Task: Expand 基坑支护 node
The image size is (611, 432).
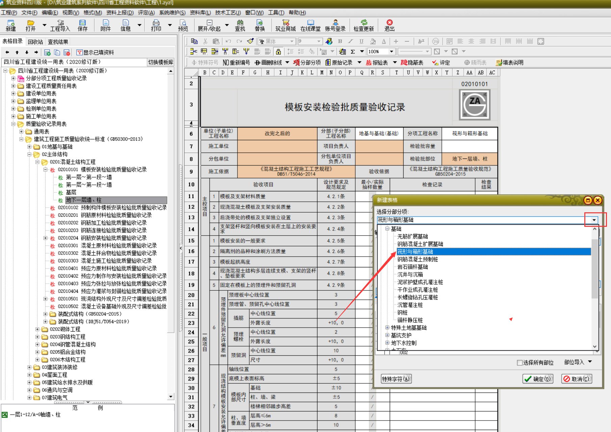Action: click(387, 335)
